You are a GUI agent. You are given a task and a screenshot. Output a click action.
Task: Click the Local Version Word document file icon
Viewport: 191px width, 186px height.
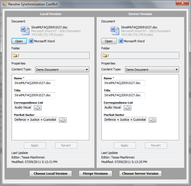tap(25, 31)
